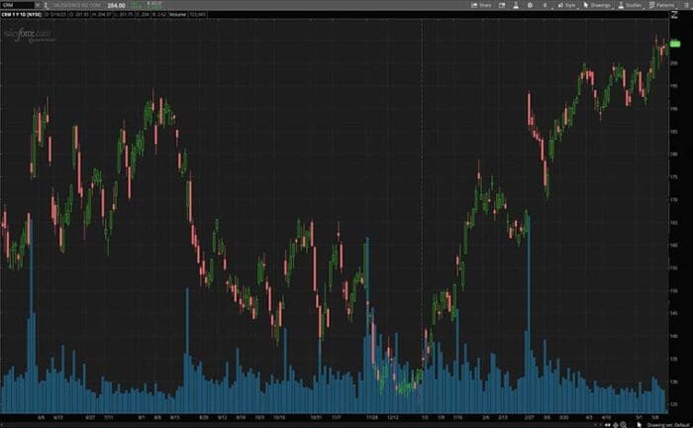Screen dimensions: 693x428
Task: Click the crosshair pan icon at bottom
Action: 615,425
